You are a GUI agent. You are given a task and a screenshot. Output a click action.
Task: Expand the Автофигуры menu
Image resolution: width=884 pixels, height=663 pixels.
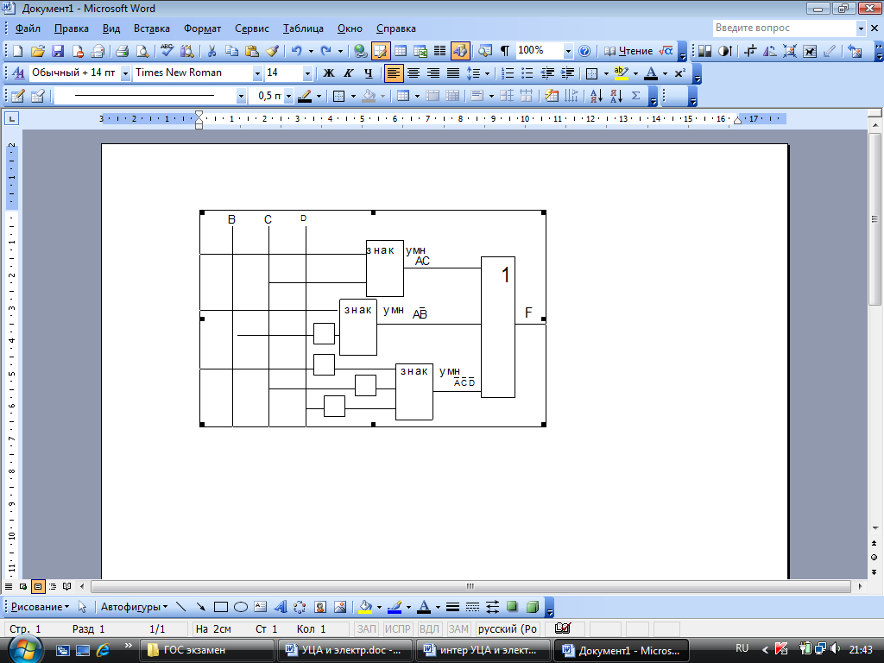pyautogui.click(x=134, y=607)
